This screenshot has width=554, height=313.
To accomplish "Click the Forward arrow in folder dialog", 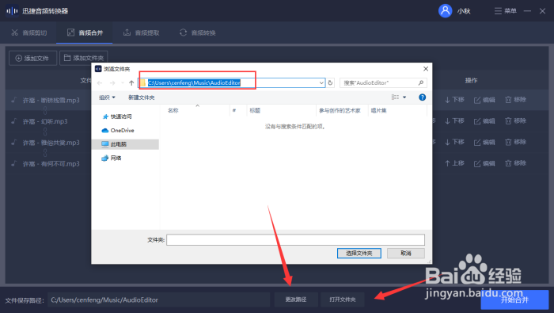I will point(112,82).
